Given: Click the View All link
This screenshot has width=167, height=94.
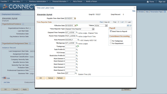Looking at the screenshot, I should [107, 22].
